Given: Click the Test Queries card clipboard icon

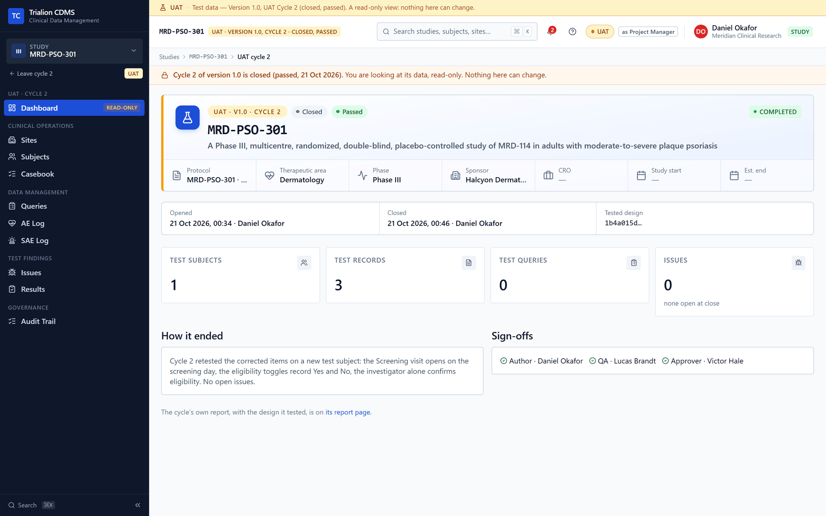Looking at the screenshot, I should pyautogui.click(x=634, y=263).
